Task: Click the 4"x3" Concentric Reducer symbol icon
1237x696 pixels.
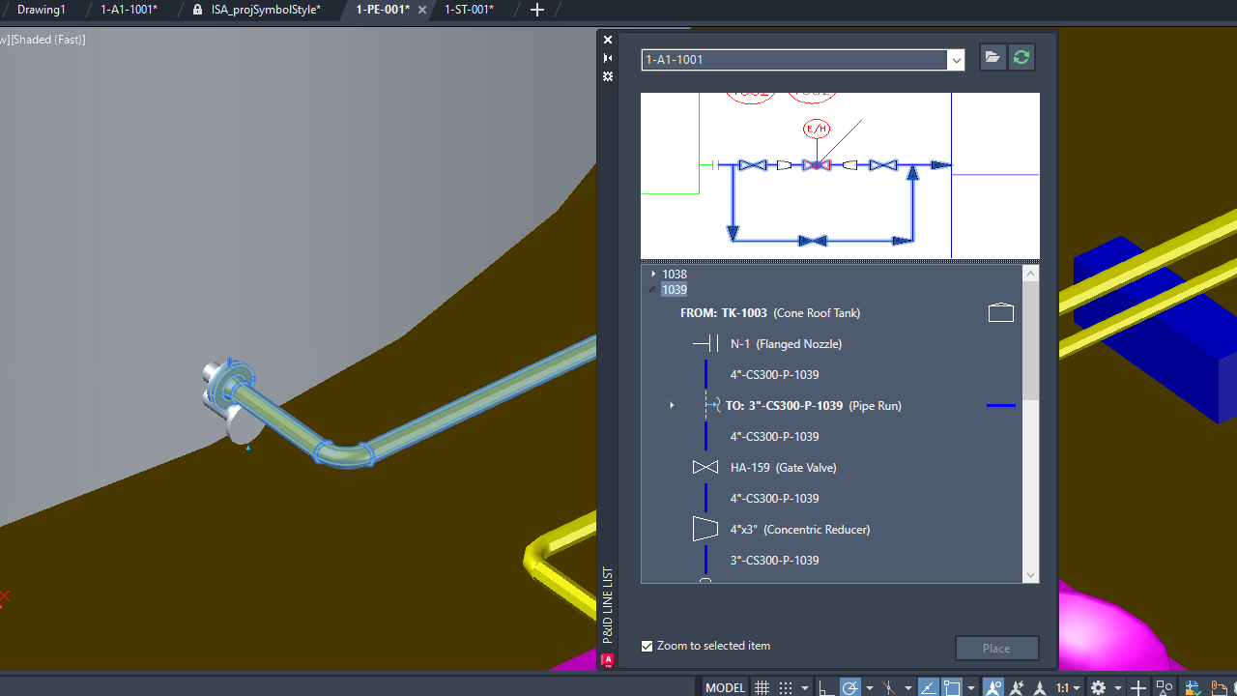Action: 705,530
